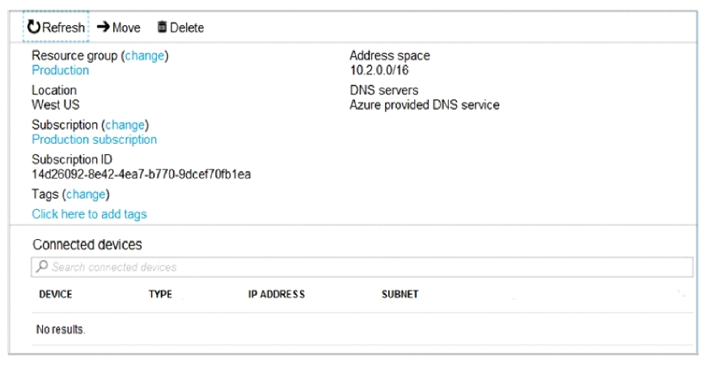Image resolution: width=706 pixels, height=365 pixels.
Task: Focus the Search connected devices field
Action: 362,266
